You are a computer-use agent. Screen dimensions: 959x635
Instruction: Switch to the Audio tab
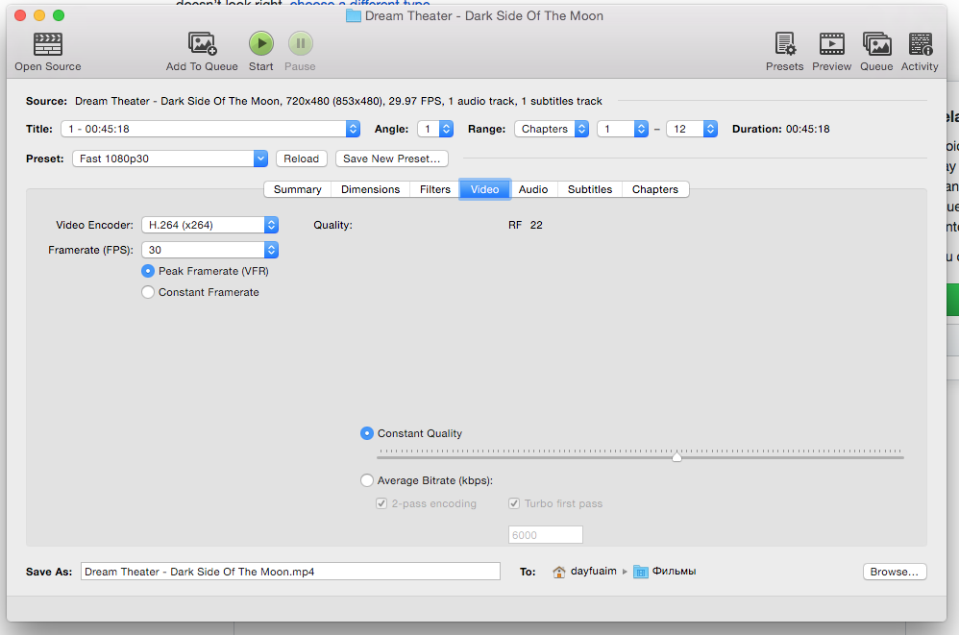pyautogui.click(x=532, y=189)
